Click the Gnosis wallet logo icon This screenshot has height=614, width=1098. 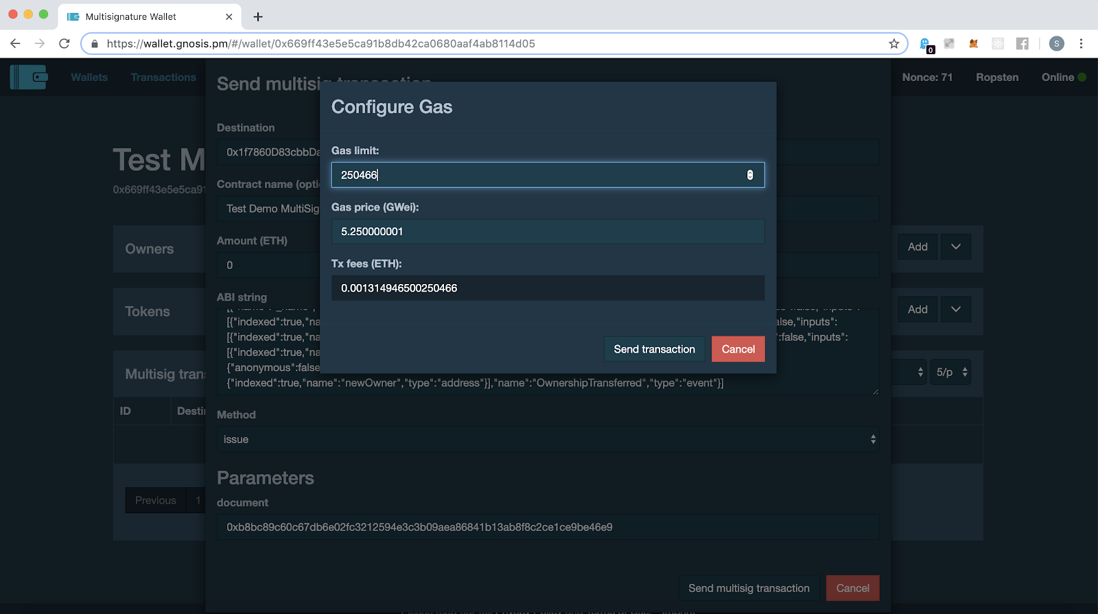[x=29, y=77]
